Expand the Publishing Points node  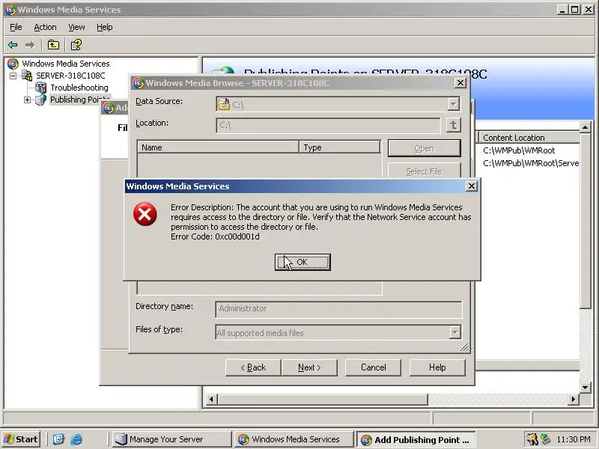[x=27, y=100]
